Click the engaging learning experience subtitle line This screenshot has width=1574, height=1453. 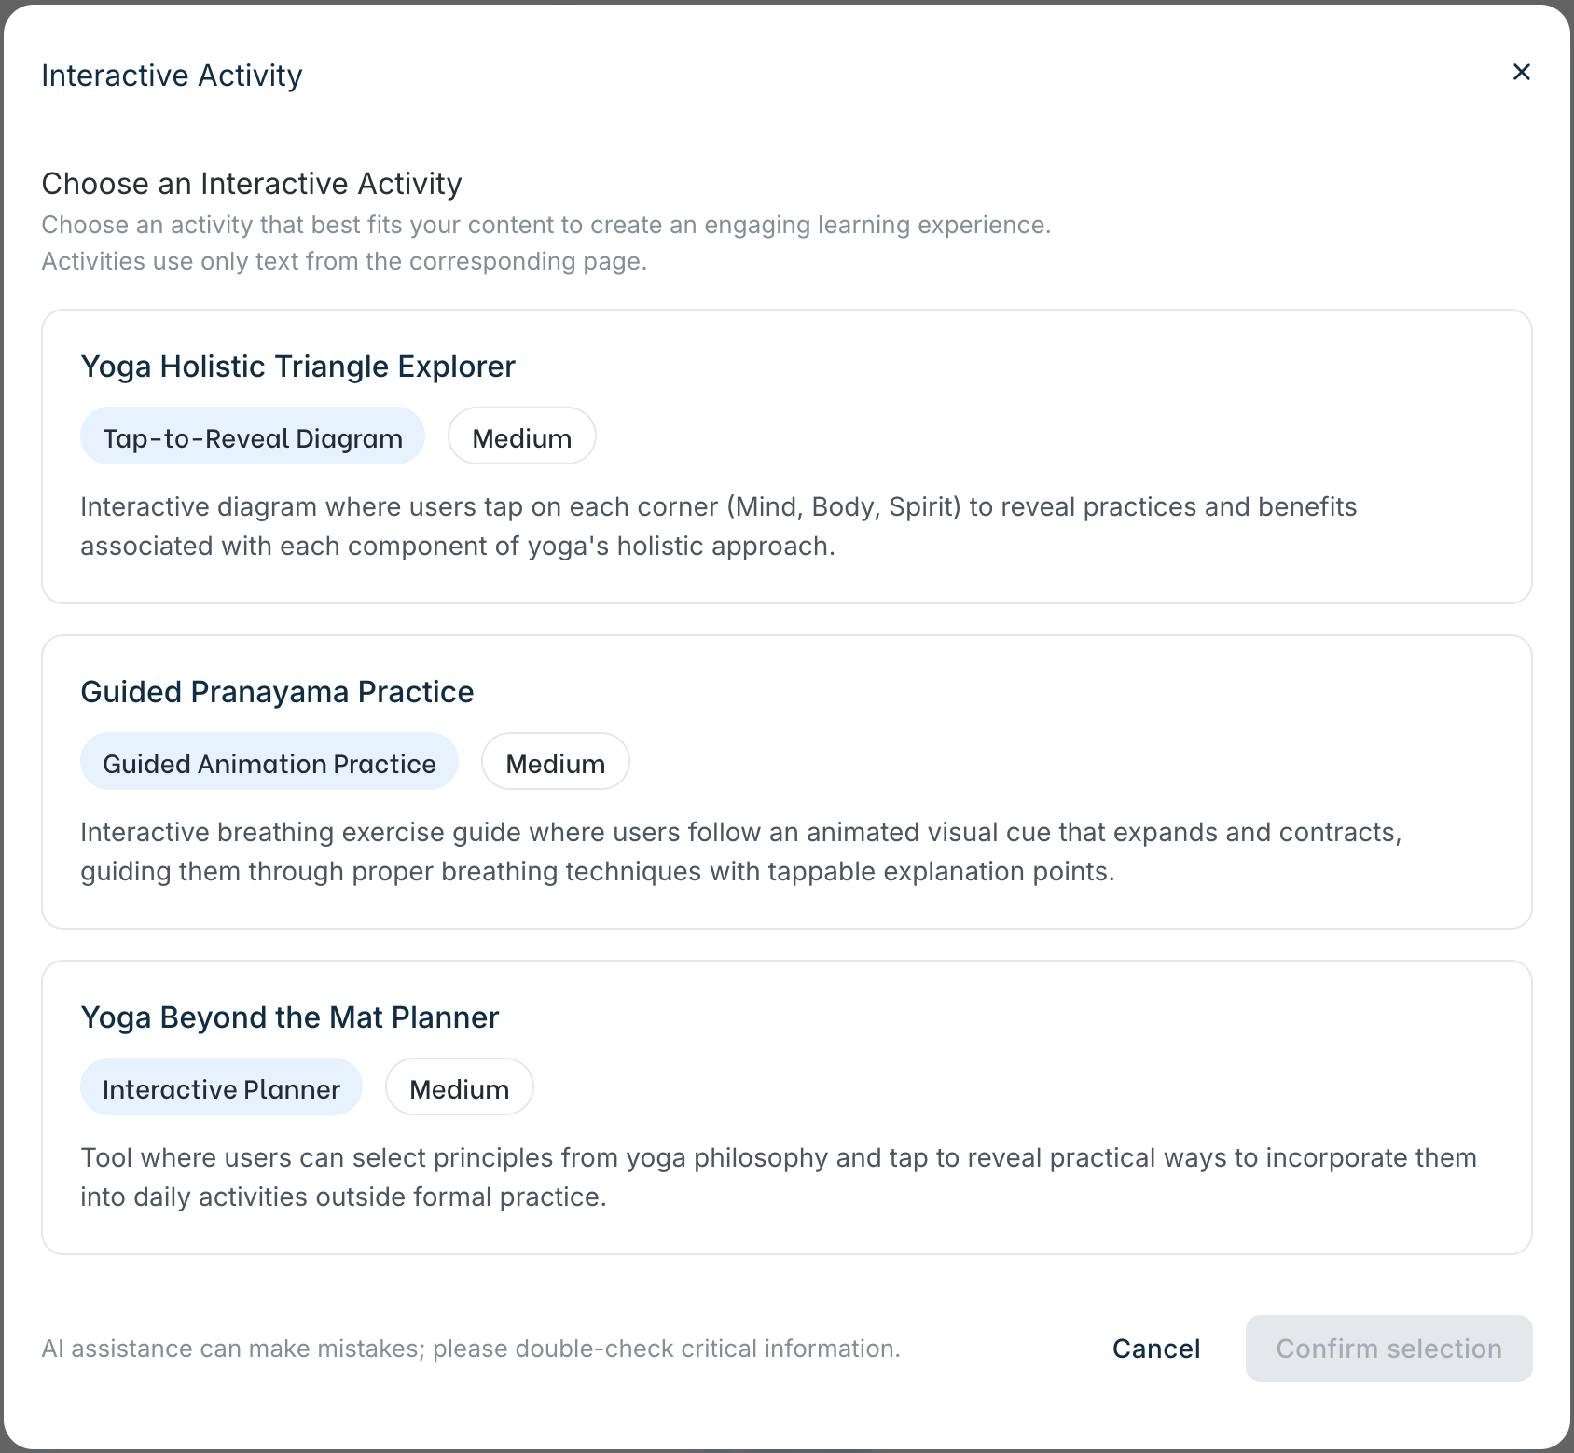click(545, 225)
